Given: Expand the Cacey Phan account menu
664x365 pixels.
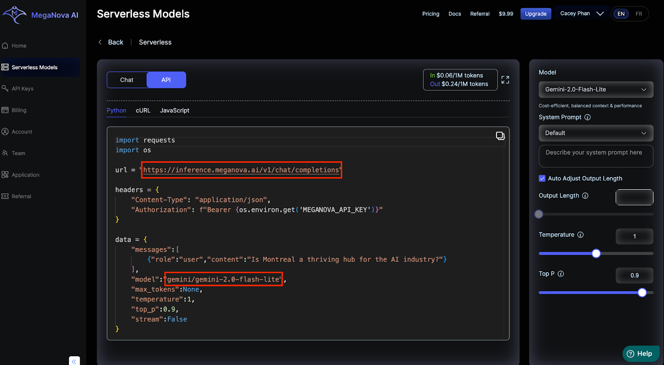Looking at the screenshot, I should point(582,14).
